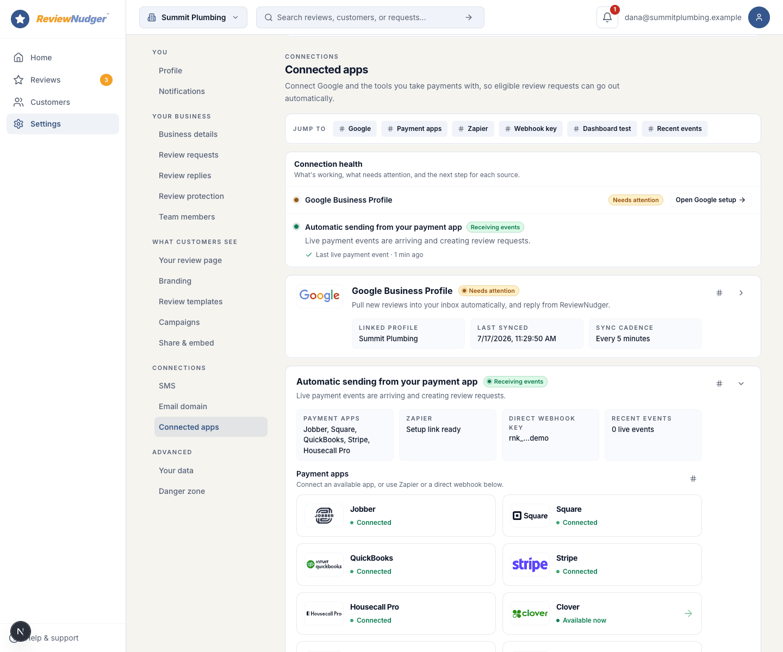Click the Stripe Connected card
Image resolution: width=783 pixels, height=652 pixels.
tap(602, 565)
